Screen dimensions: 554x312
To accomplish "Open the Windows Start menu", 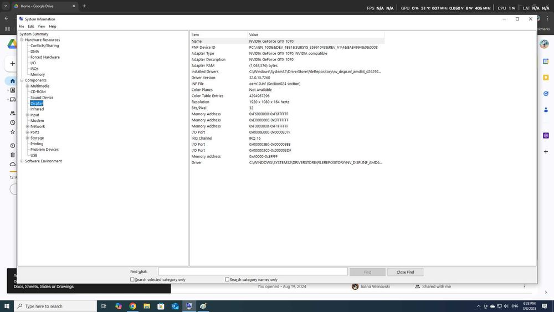I will pos(7,306).
